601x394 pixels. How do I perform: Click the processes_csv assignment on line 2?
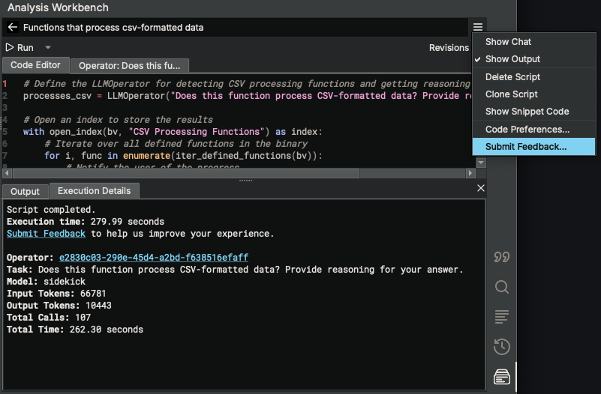click(x=246, y=96)
